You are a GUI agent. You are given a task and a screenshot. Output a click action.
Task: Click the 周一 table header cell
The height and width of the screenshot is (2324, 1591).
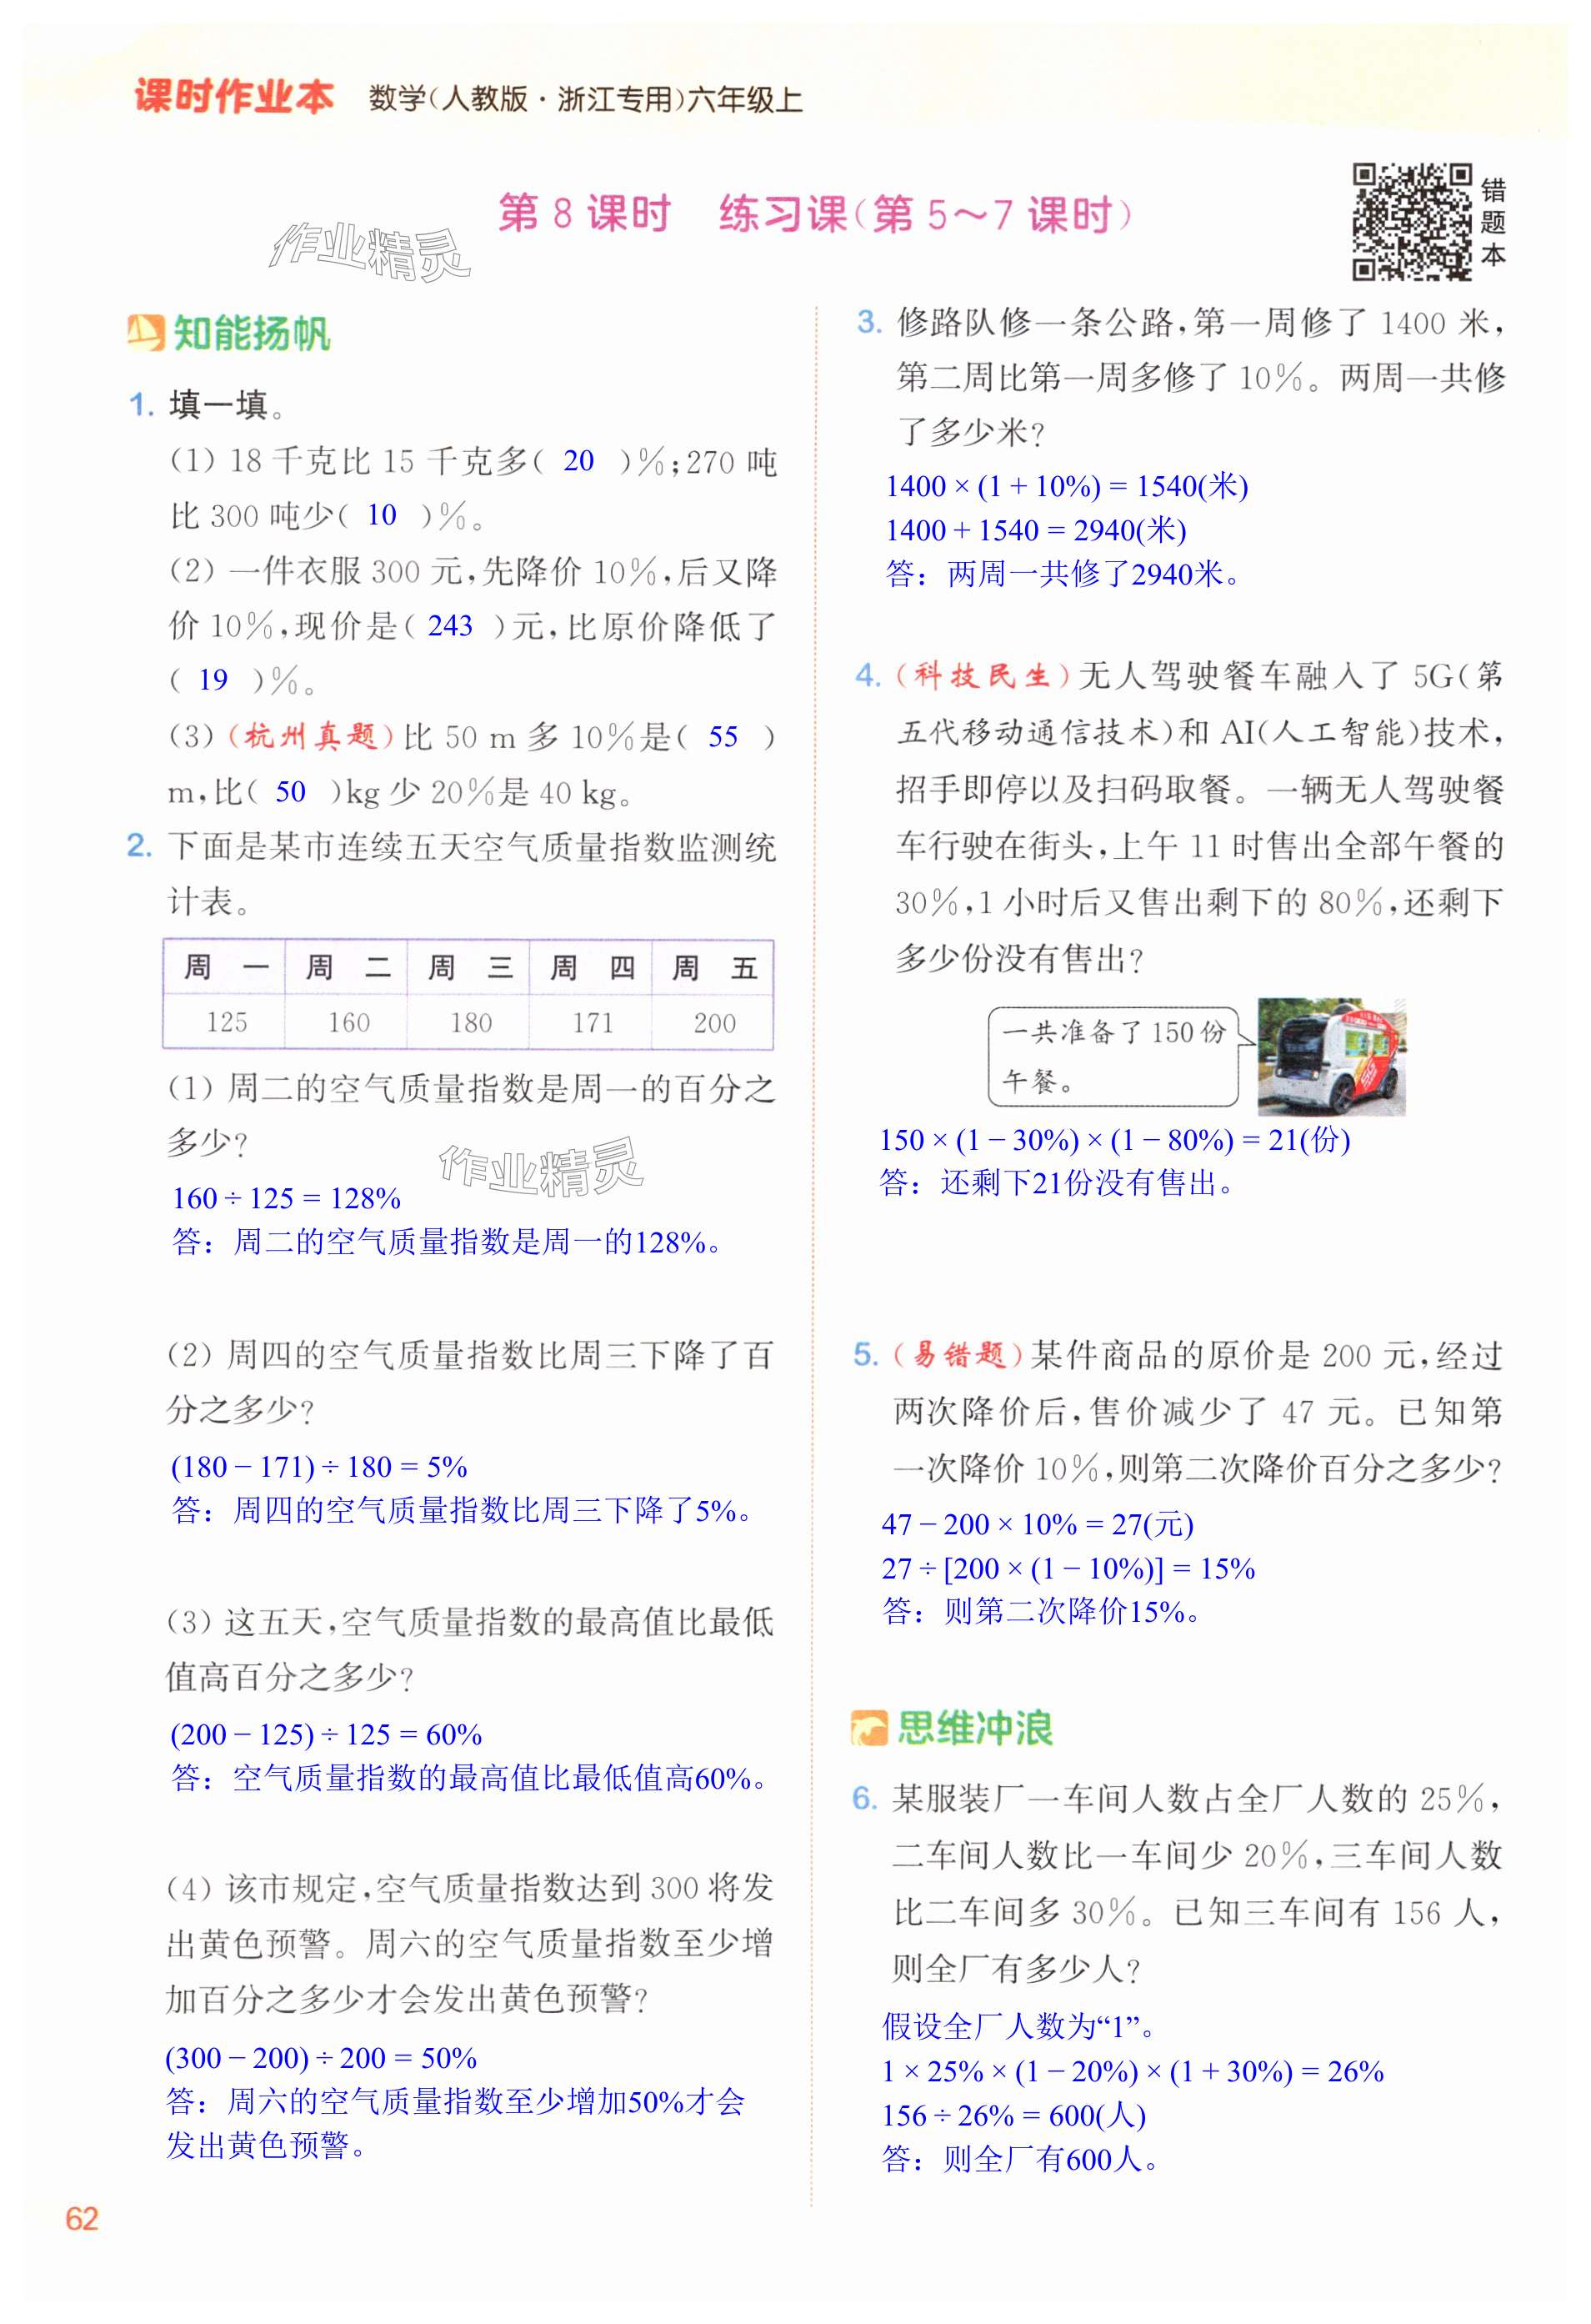(x=226, y=967)
